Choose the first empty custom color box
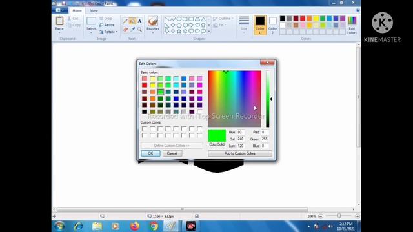The width and height of the screenshot is (413, 232). [145, 129]
